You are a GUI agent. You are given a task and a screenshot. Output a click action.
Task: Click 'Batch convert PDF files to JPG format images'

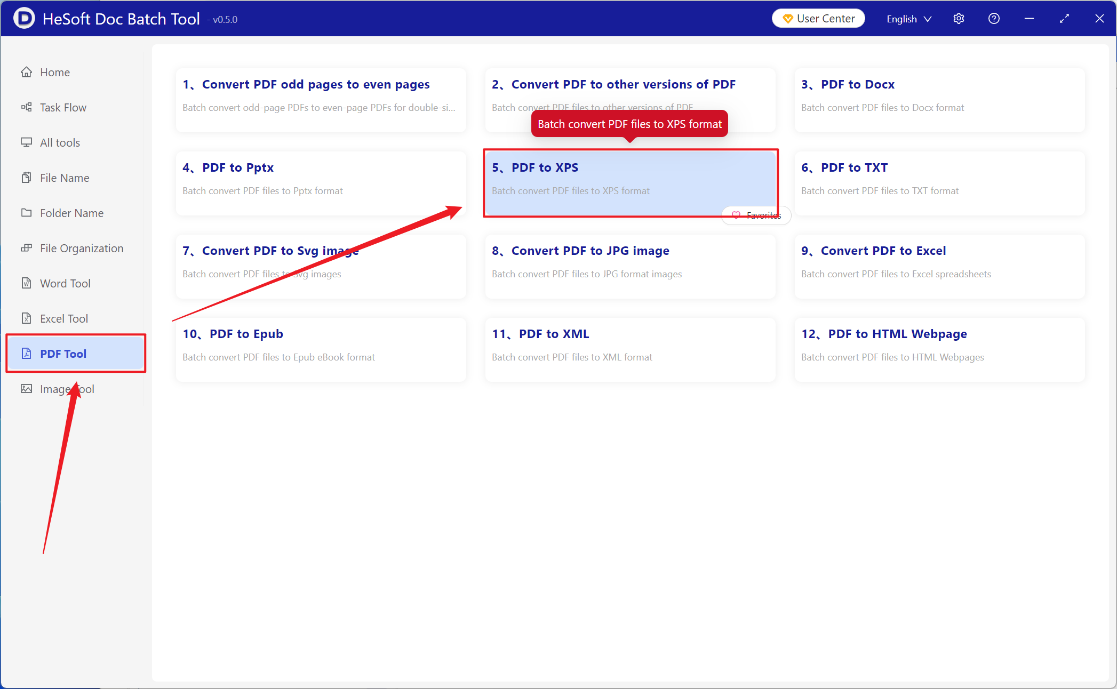(587, 274)
